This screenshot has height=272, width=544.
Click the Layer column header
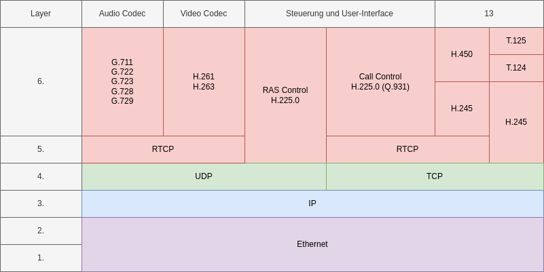[41, 14]
